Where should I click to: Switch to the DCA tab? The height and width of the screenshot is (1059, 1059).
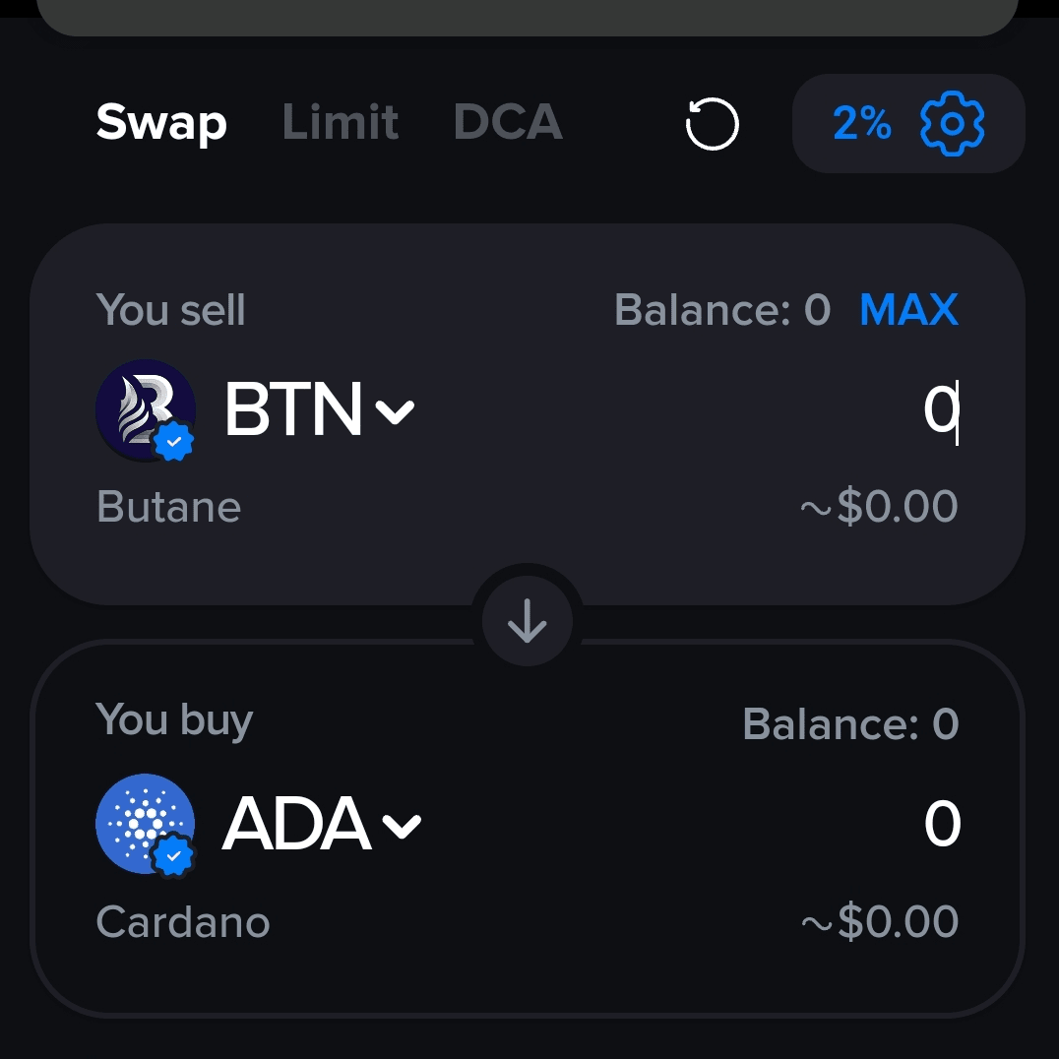click(508, 122)
